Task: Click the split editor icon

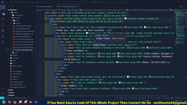Action: click(181, 6)
